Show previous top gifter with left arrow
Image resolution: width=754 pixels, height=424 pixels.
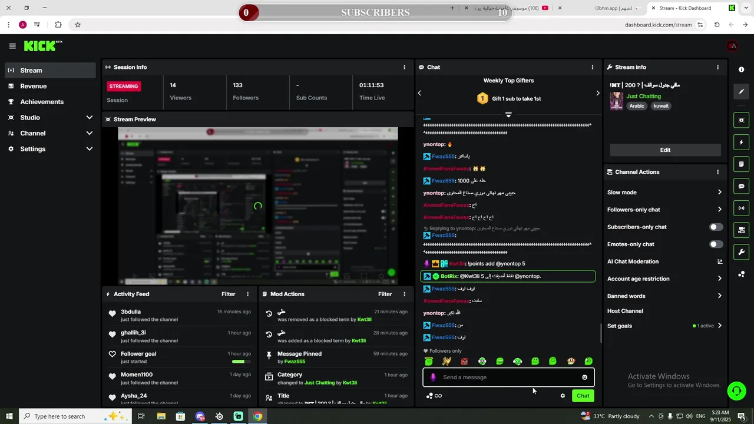[x=419, y=93]
